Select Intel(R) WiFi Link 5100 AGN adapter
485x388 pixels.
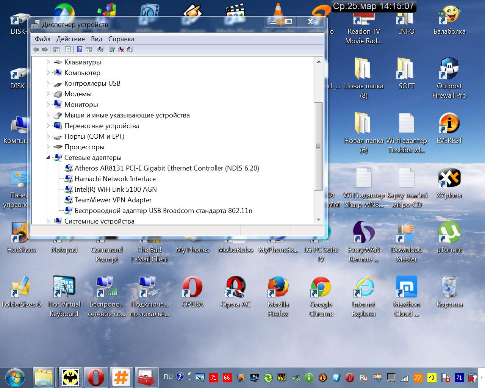click(x=116, y=189)
